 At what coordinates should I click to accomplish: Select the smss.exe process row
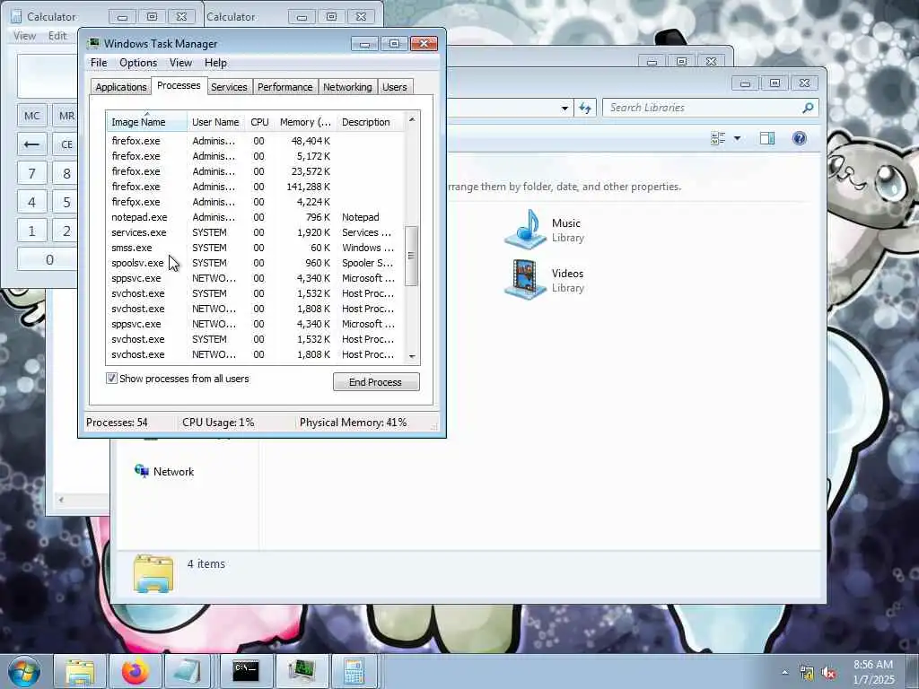tap(255, 248)
